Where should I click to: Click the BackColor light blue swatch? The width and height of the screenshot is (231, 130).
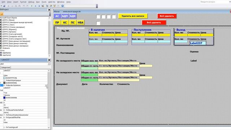coord(4,78)
